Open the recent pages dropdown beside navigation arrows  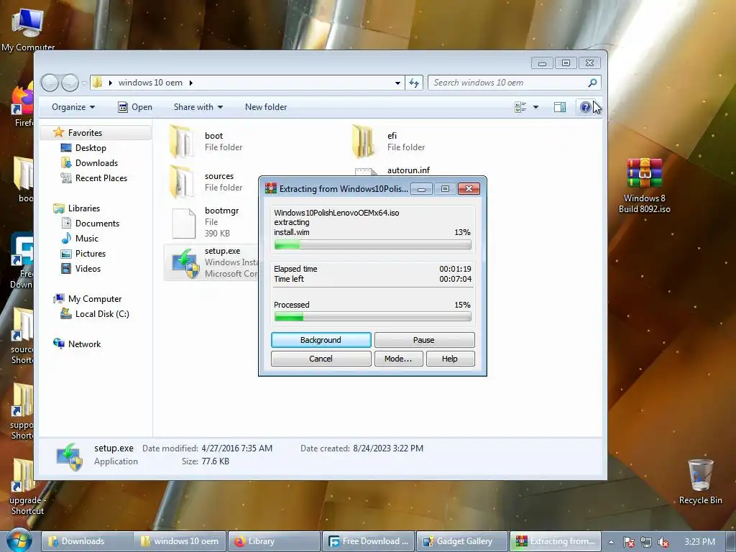(x=84, y=83)
